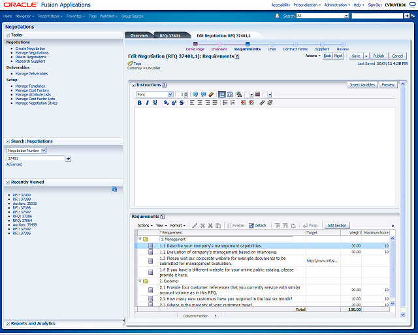
Task: Switch to the RFQ: 37401 tab
Action: [x=170, y=35]
